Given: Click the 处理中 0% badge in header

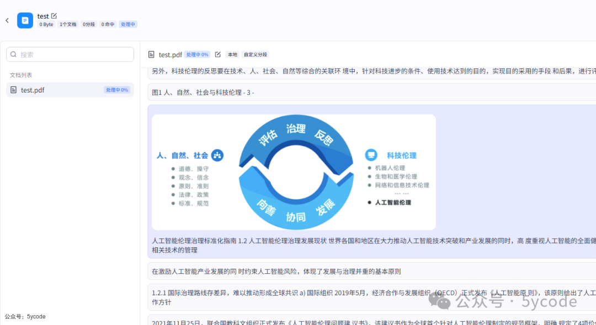Looking at the screenshot, I should tap(197, 55).
